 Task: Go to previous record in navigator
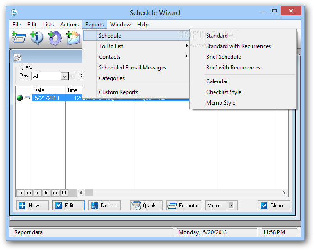tap(38, 193)
